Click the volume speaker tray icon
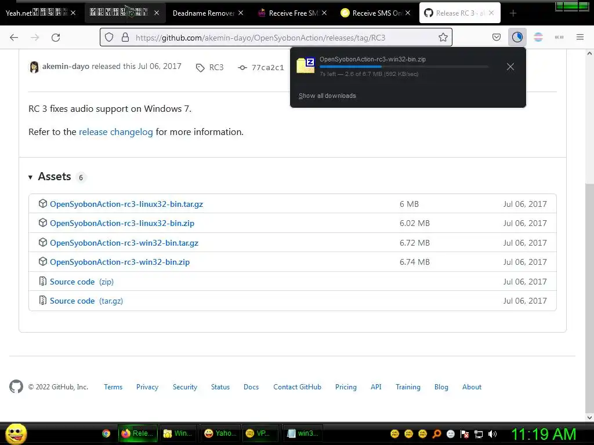The image size is (594, 445). [492, 434]
